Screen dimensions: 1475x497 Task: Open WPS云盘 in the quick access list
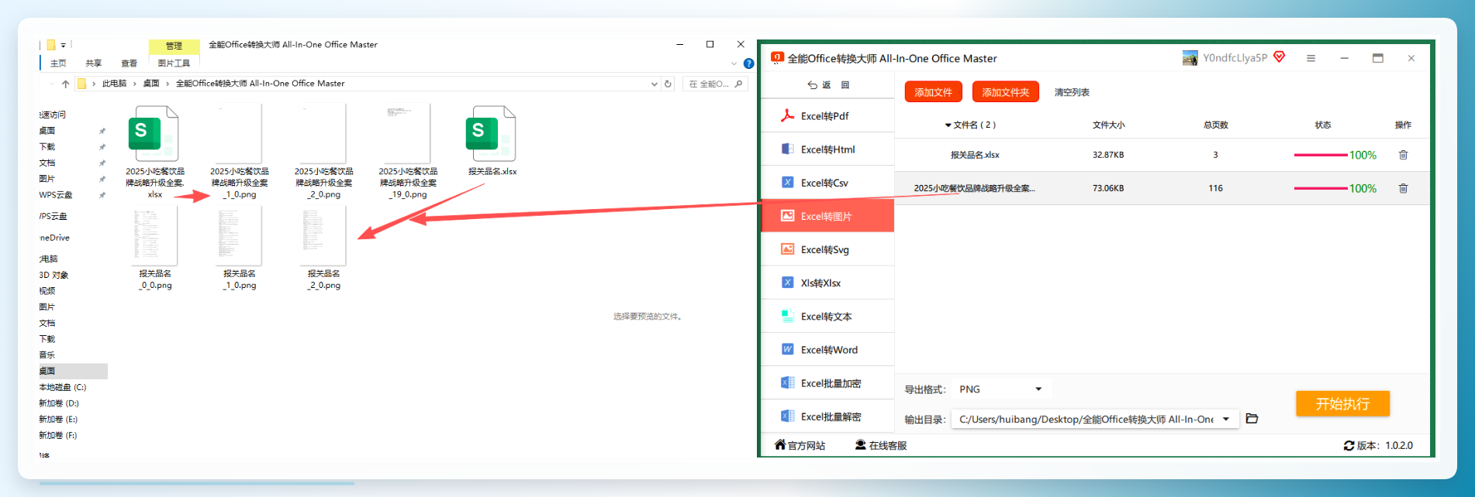click(56, 195)
